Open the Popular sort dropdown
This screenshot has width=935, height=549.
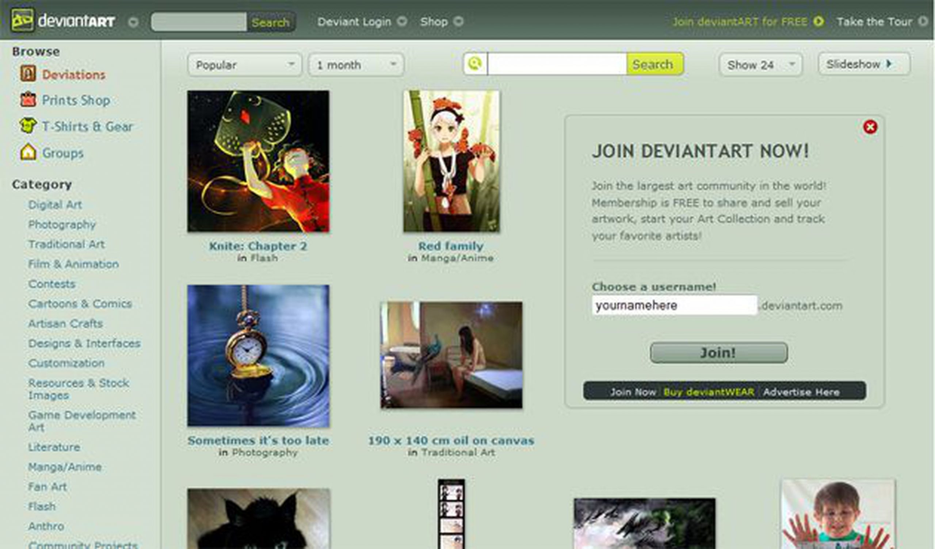tap(244, 65)
